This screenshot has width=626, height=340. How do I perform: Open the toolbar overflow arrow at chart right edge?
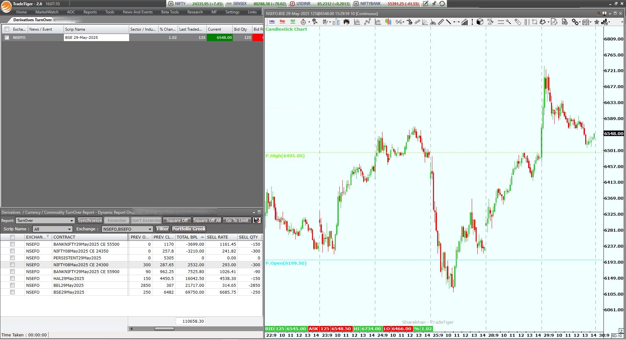click(x=622, y=22)
